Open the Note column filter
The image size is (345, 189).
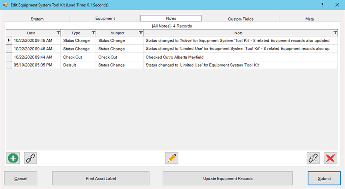[335, 33]
